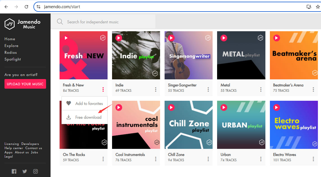Reload the page with the refresh icon

pos(26,7)
